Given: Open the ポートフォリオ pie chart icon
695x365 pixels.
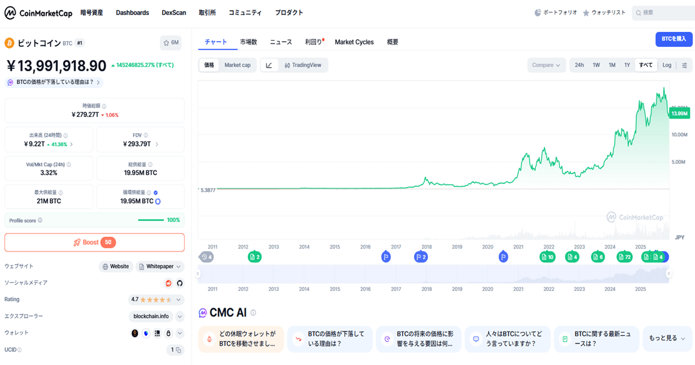Looking at the screenshot, I should click(538, 12).
